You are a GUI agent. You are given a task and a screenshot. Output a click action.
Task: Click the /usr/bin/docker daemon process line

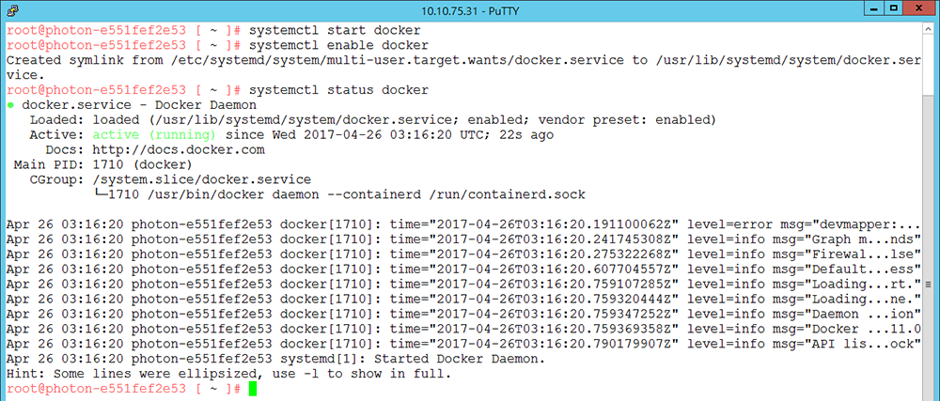340,195
